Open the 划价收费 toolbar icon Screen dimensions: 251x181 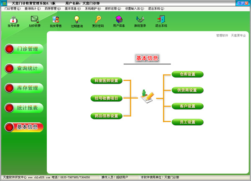[x=34, y=21]
